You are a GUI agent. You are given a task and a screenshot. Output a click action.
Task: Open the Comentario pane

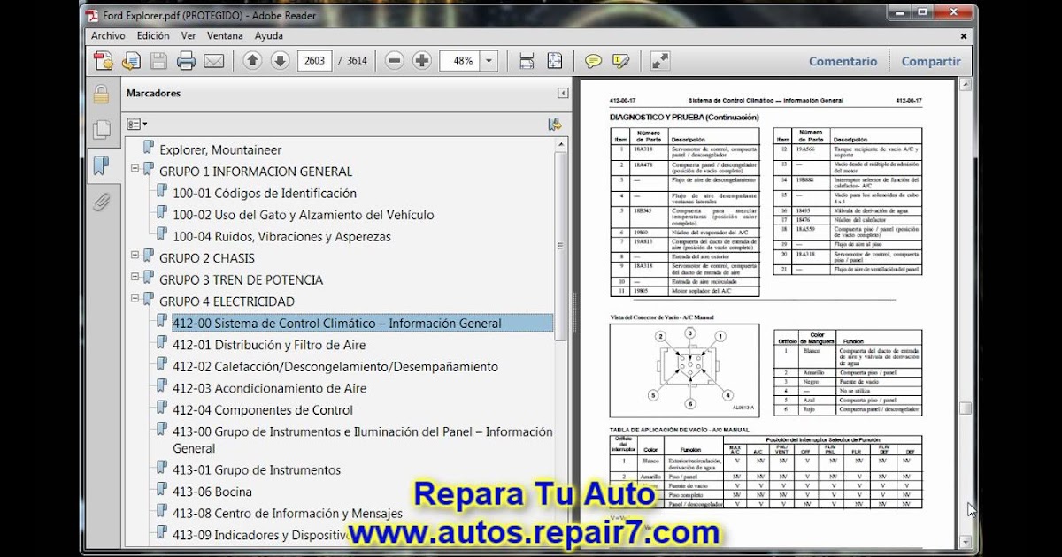coord(843,61)
